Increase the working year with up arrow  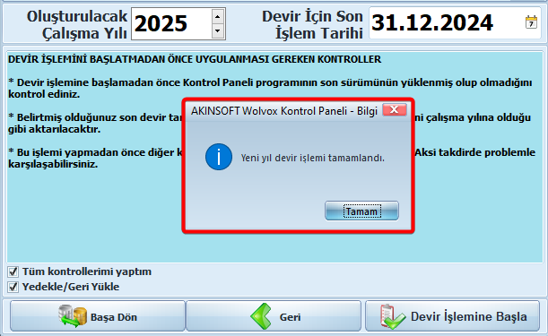tap(218, 16)
